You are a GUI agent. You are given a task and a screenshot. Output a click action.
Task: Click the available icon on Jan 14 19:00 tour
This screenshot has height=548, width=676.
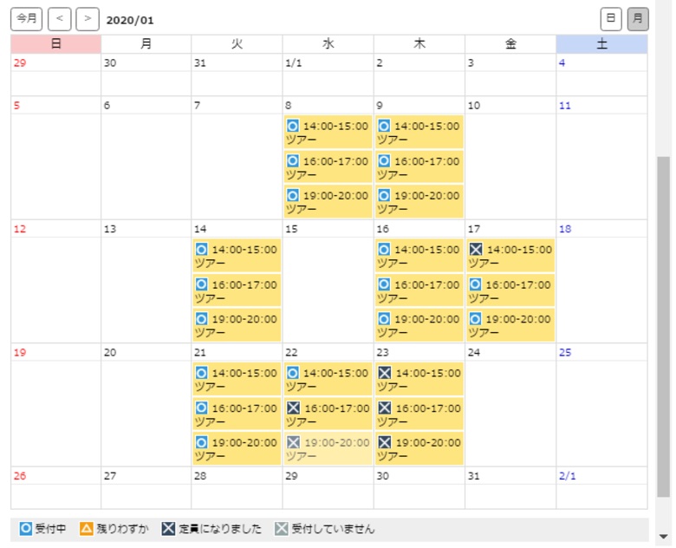click(201, 319)
